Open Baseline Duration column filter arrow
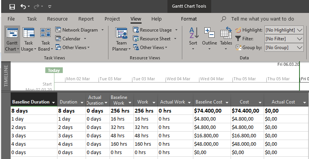The image size is (309, 159). point(53,102)
